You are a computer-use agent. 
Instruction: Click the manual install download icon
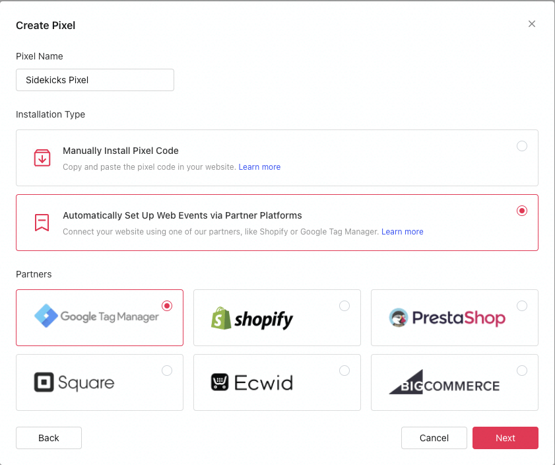point(42,158)
